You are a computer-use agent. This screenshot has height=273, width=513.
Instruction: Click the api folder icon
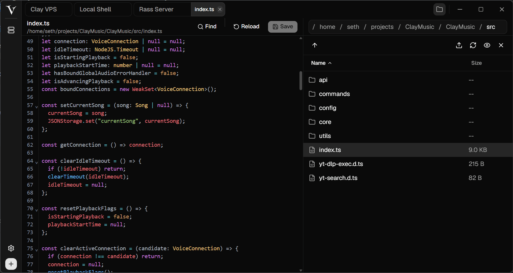point(312,80)
